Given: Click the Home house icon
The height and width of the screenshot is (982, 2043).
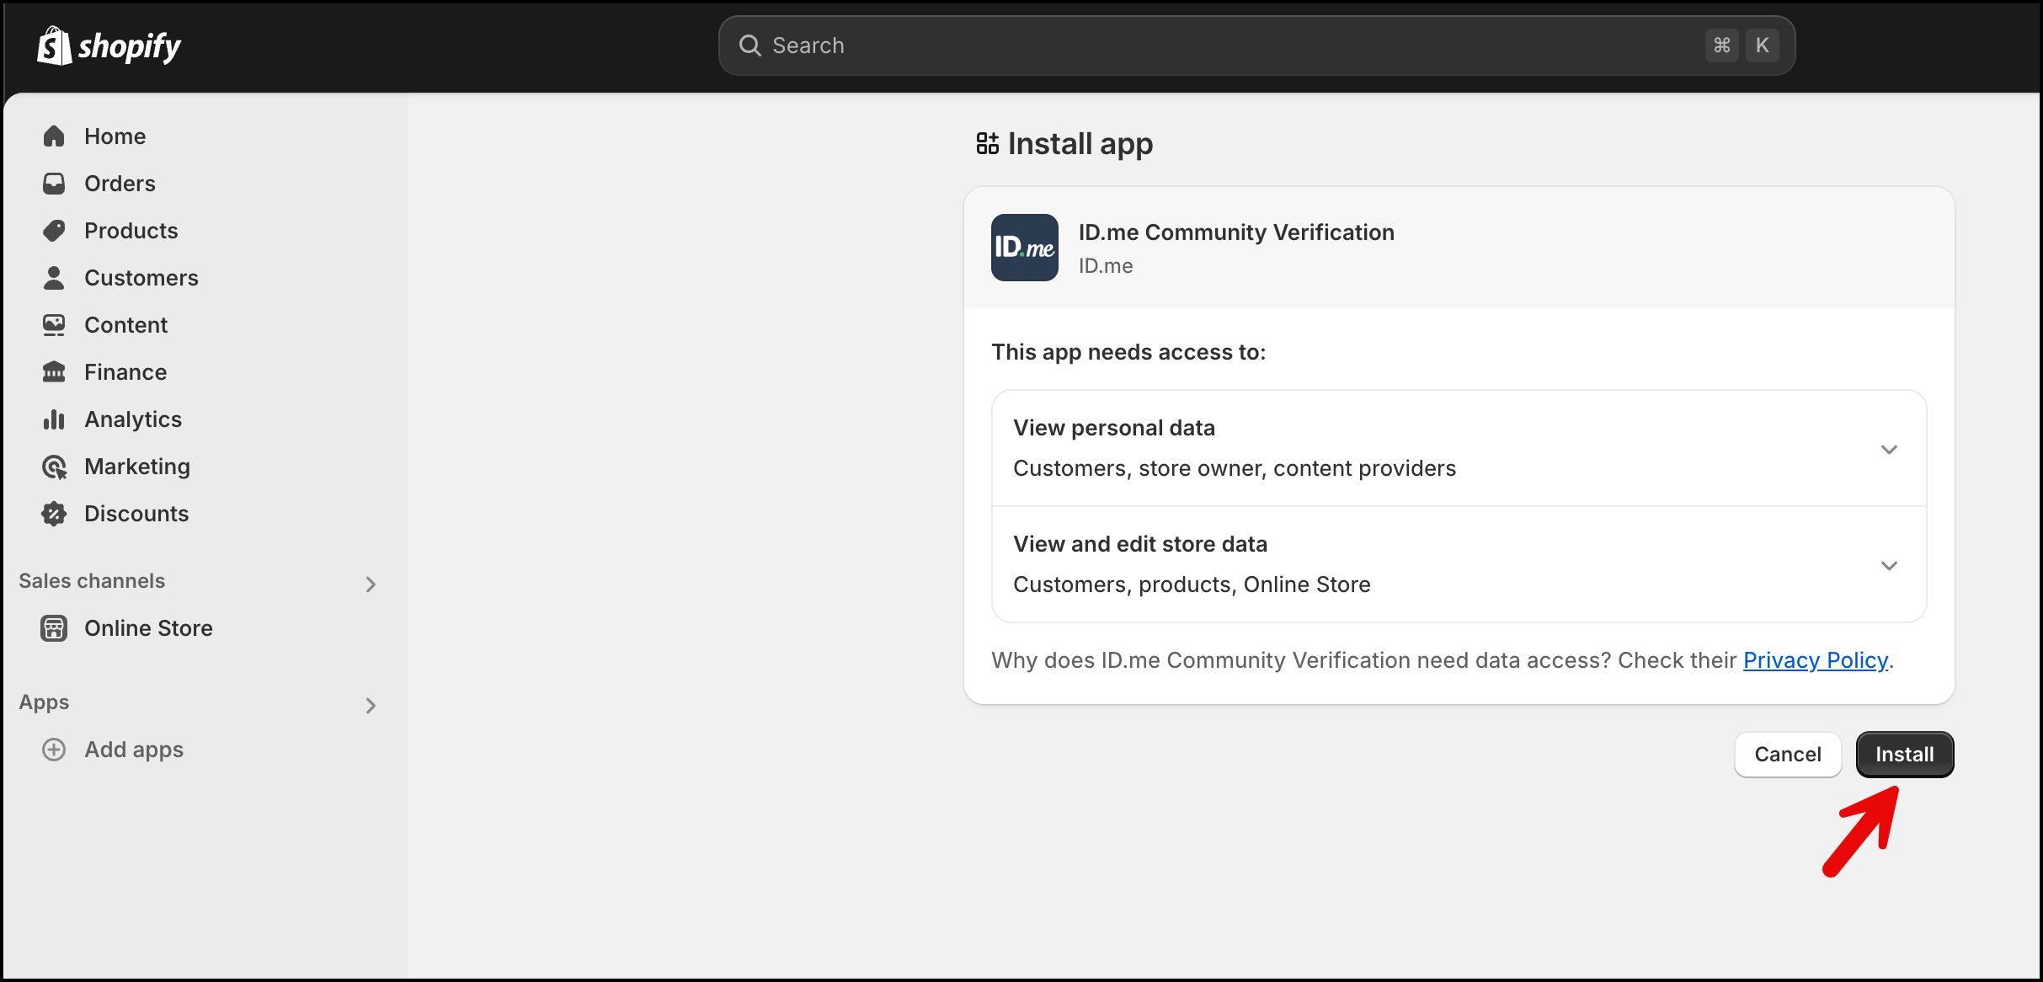Looking at the screenshot, I should (54, 136).
